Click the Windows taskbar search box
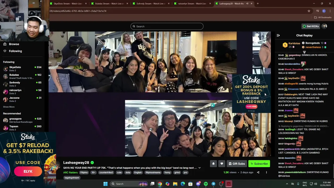Image resolution: width=334 pixels, height=188 pixels. [129, 184]
